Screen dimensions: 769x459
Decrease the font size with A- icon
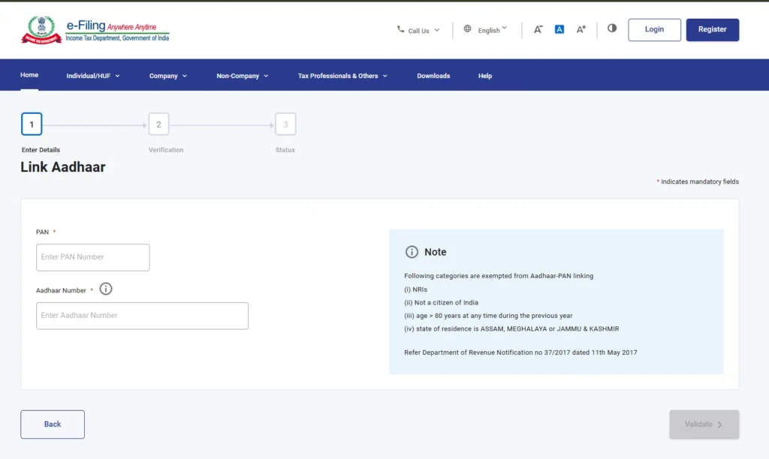(538, 29)
